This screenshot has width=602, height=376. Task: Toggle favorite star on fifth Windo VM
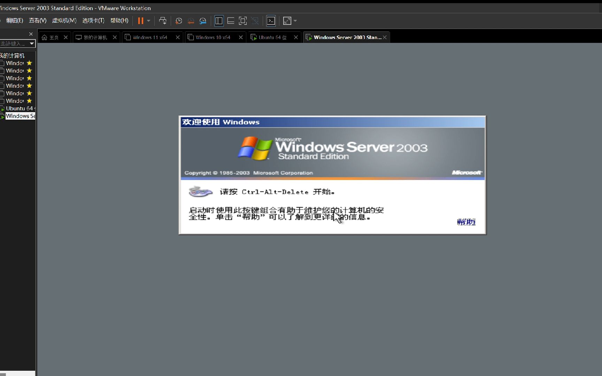[29, 93]
